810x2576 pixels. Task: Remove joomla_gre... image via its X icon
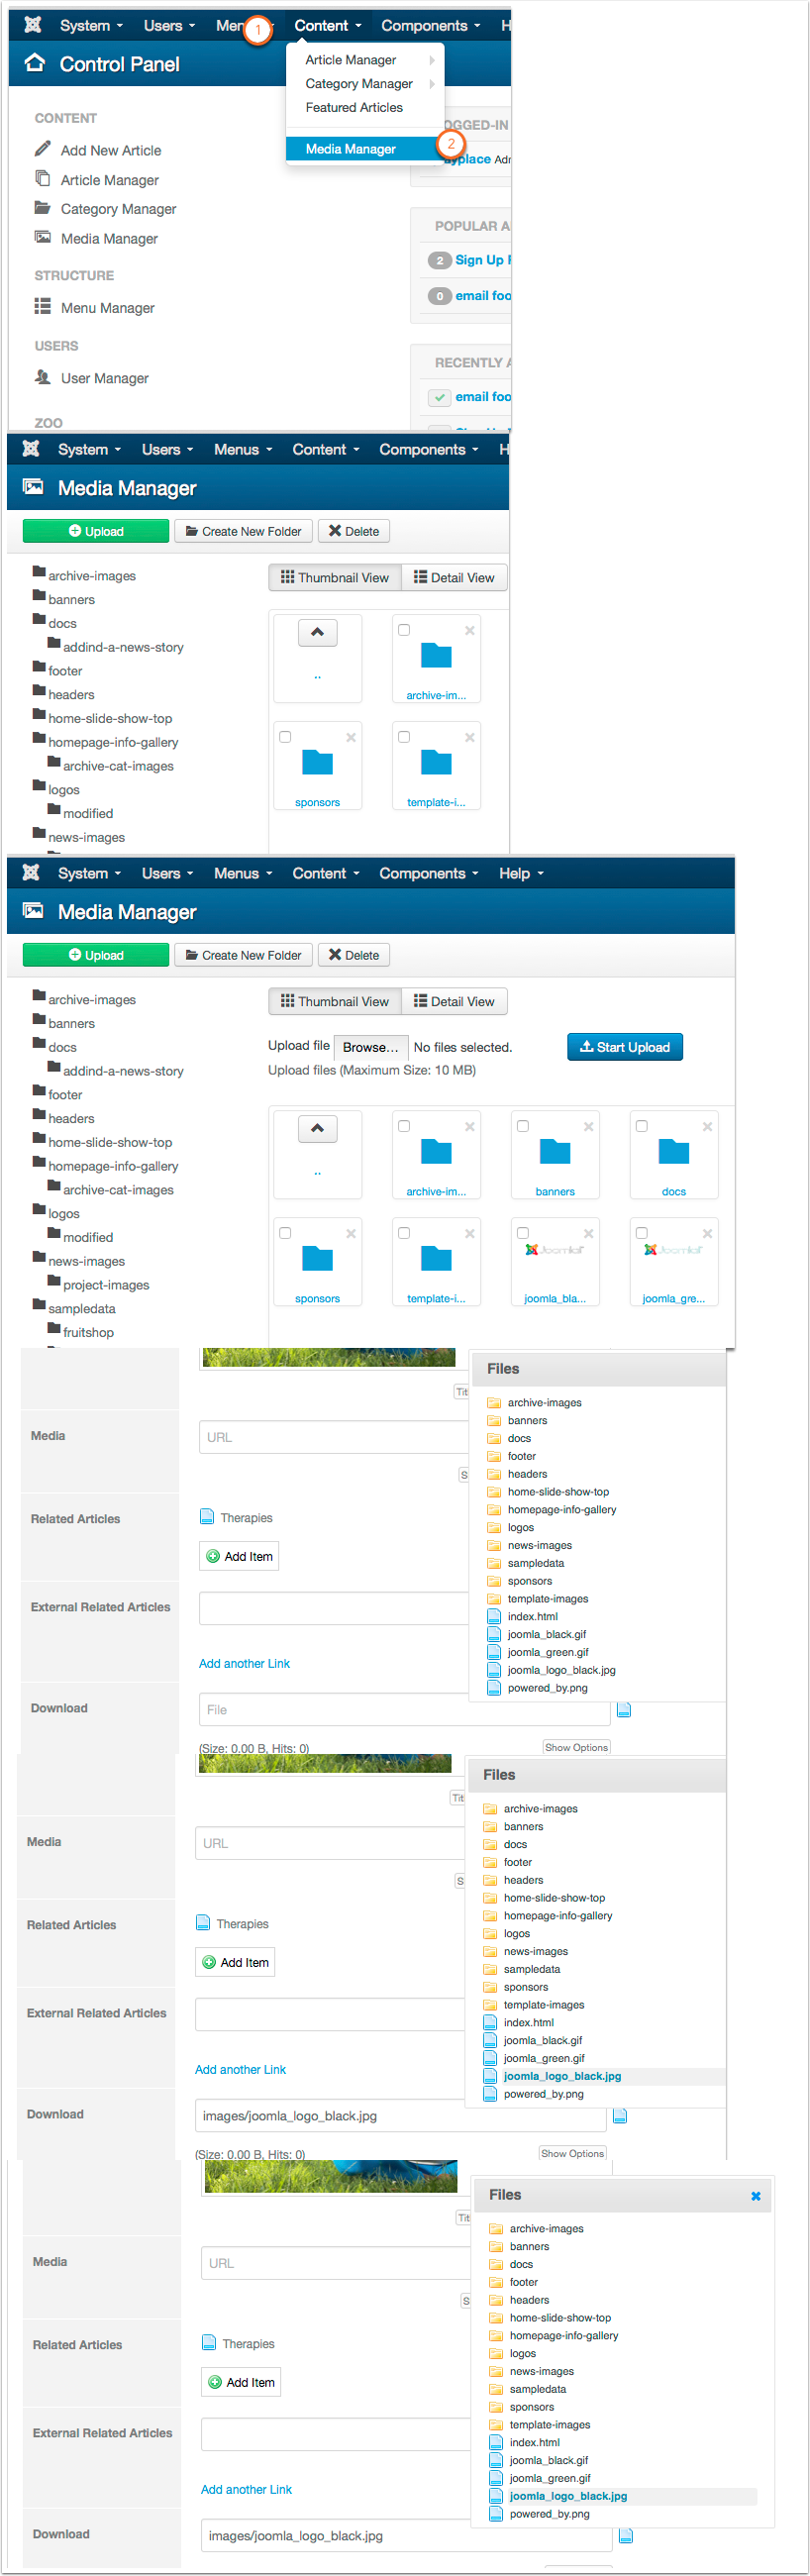(707, 1233)
